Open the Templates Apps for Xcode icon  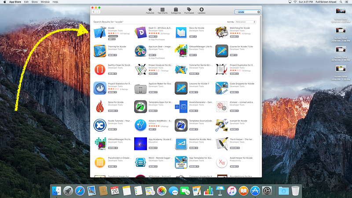[x=140, y=106]
